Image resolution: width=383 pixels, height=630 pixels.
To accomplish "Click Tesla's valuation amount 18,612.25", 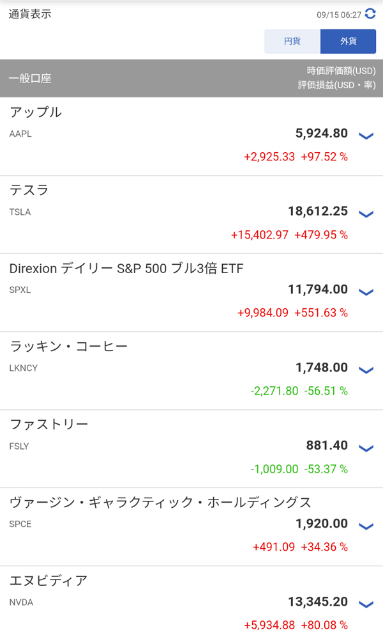I will point(318,211).
